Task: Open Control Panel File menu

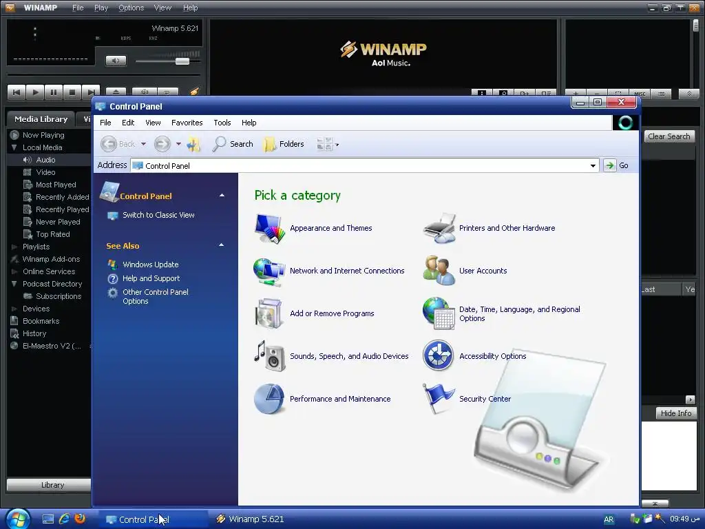Action: tap(105, 123)
